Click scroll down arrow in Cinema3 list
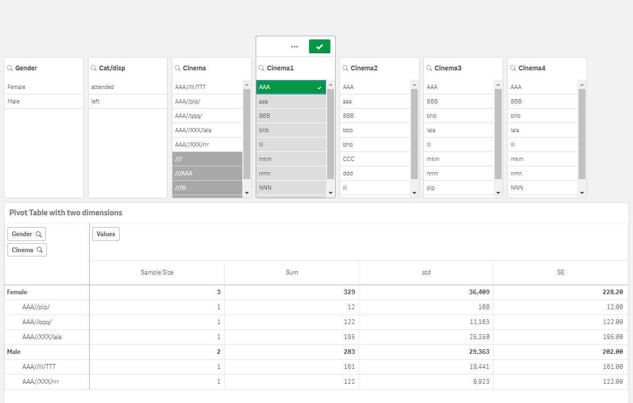 coord(498,193)
